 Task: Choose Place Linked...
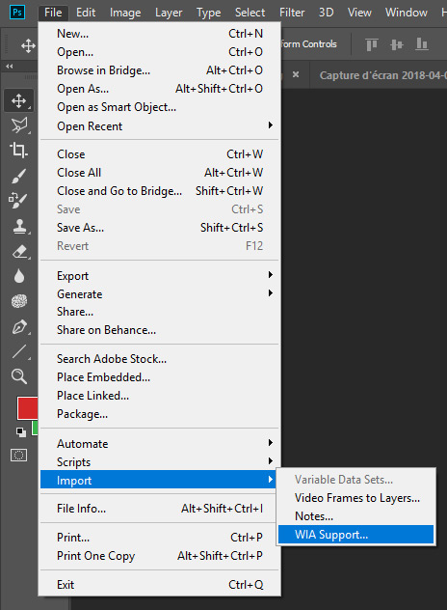(x=159, y=396)
